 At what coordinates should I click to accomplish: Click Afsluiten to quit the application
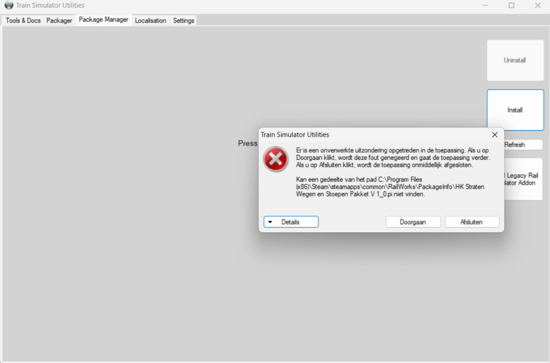472,222
